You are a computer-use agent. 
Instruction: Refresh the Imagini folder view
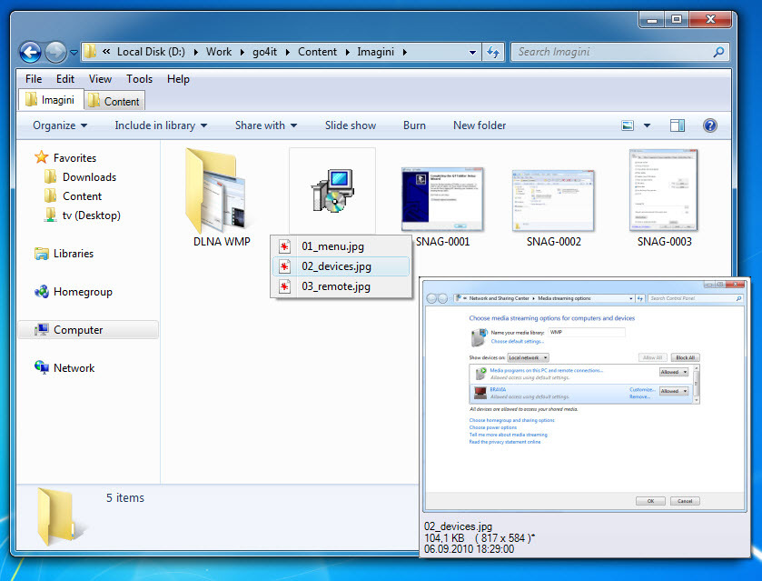click(493, 52)
